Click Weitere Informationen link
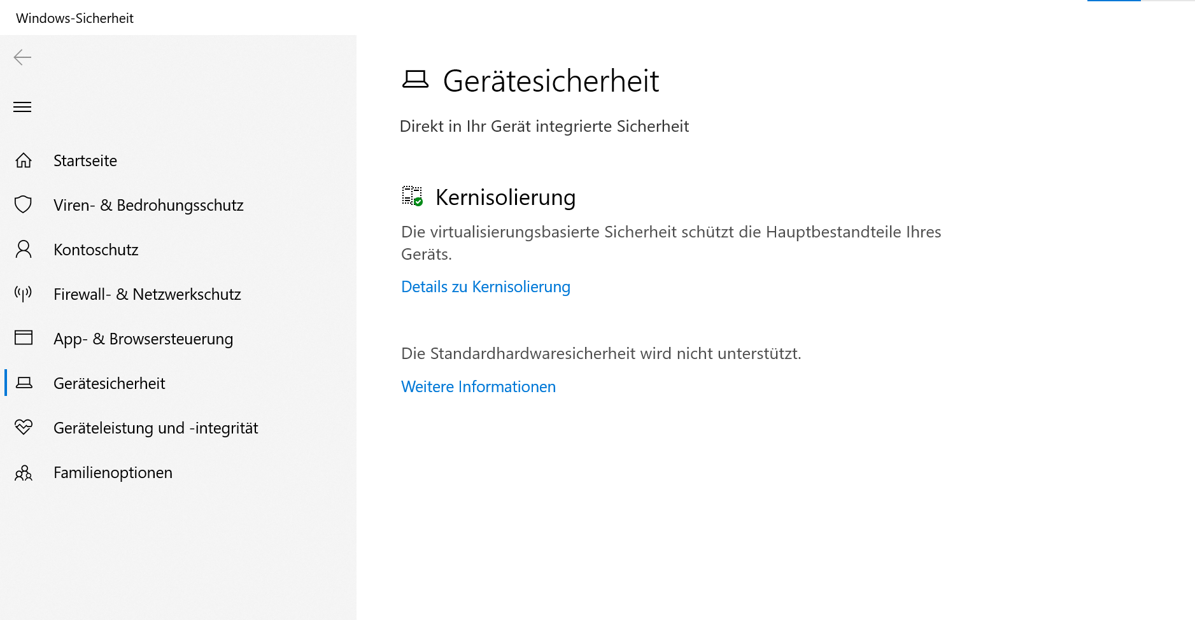Screen dimensions: 1195x620 (x=478, y=387)
